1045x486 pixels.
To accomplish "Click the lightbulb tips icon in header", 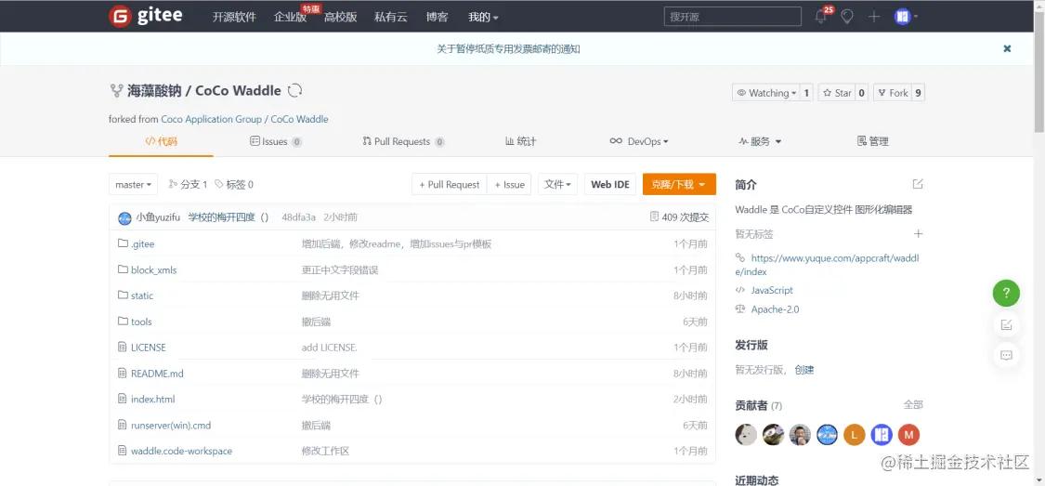I will (847, 17).
